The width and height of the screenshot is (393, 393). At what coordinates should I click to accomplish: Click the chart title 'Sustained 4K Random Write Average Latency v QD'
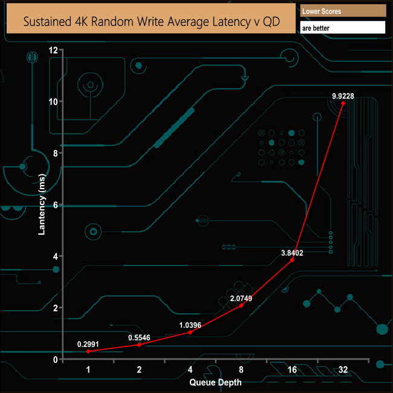tap(151, 22)
